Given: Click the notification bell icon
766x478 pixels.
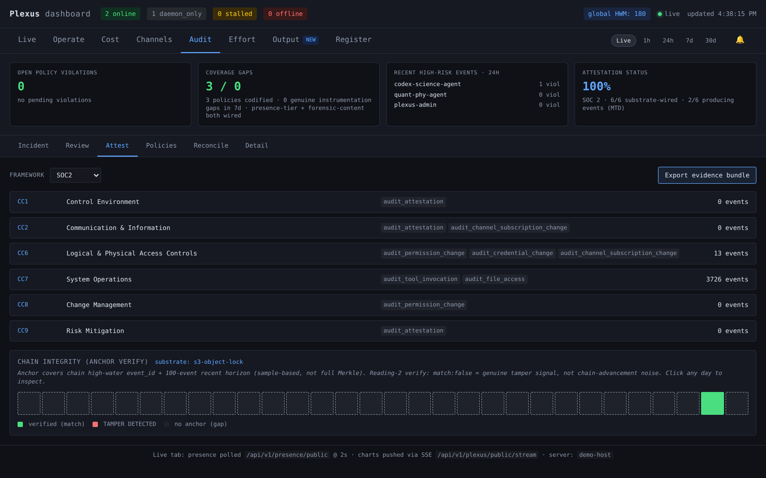Looking at the screenshot, I should 740,40.
